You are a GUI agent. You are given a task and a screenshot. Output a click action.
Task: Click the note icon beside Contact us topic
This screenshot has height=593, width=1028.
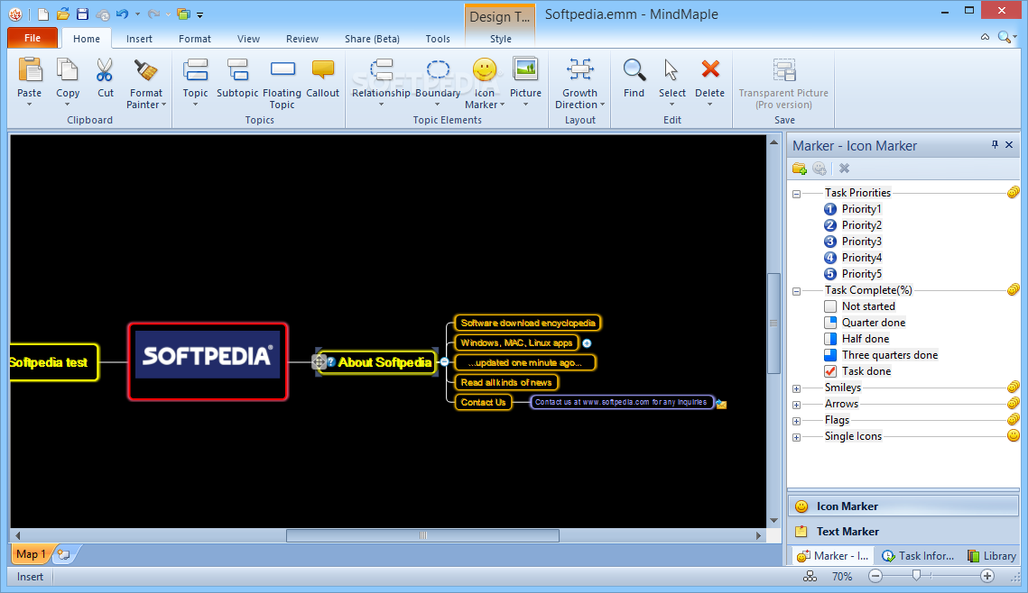point(721,405)
